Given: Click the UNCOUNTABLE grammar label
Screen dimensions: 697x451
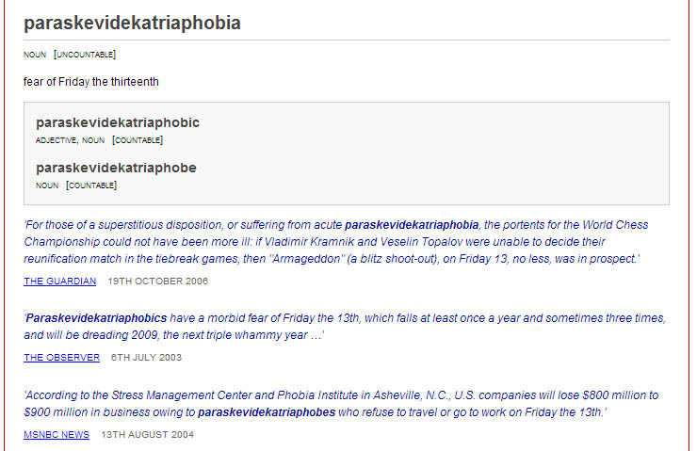Looking at the screenshot, I should [85, 55].
